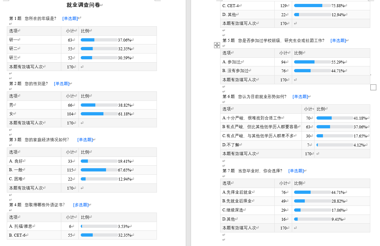
Task: Click the B. 一般 option cell
Action: pos(34,170)
